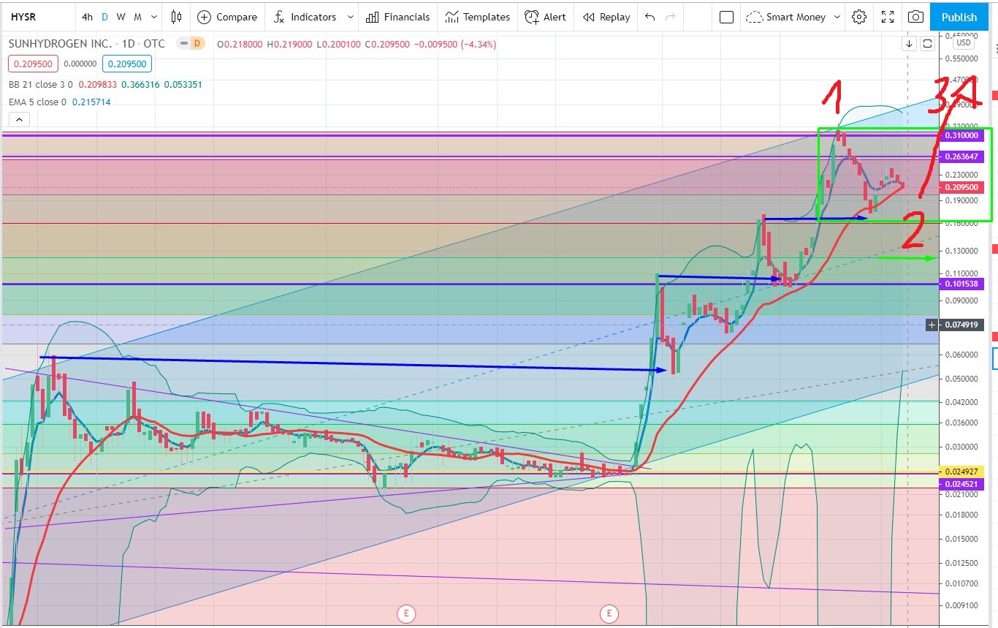
Task: Start bar Replay rewind icon
Action: 588,17
